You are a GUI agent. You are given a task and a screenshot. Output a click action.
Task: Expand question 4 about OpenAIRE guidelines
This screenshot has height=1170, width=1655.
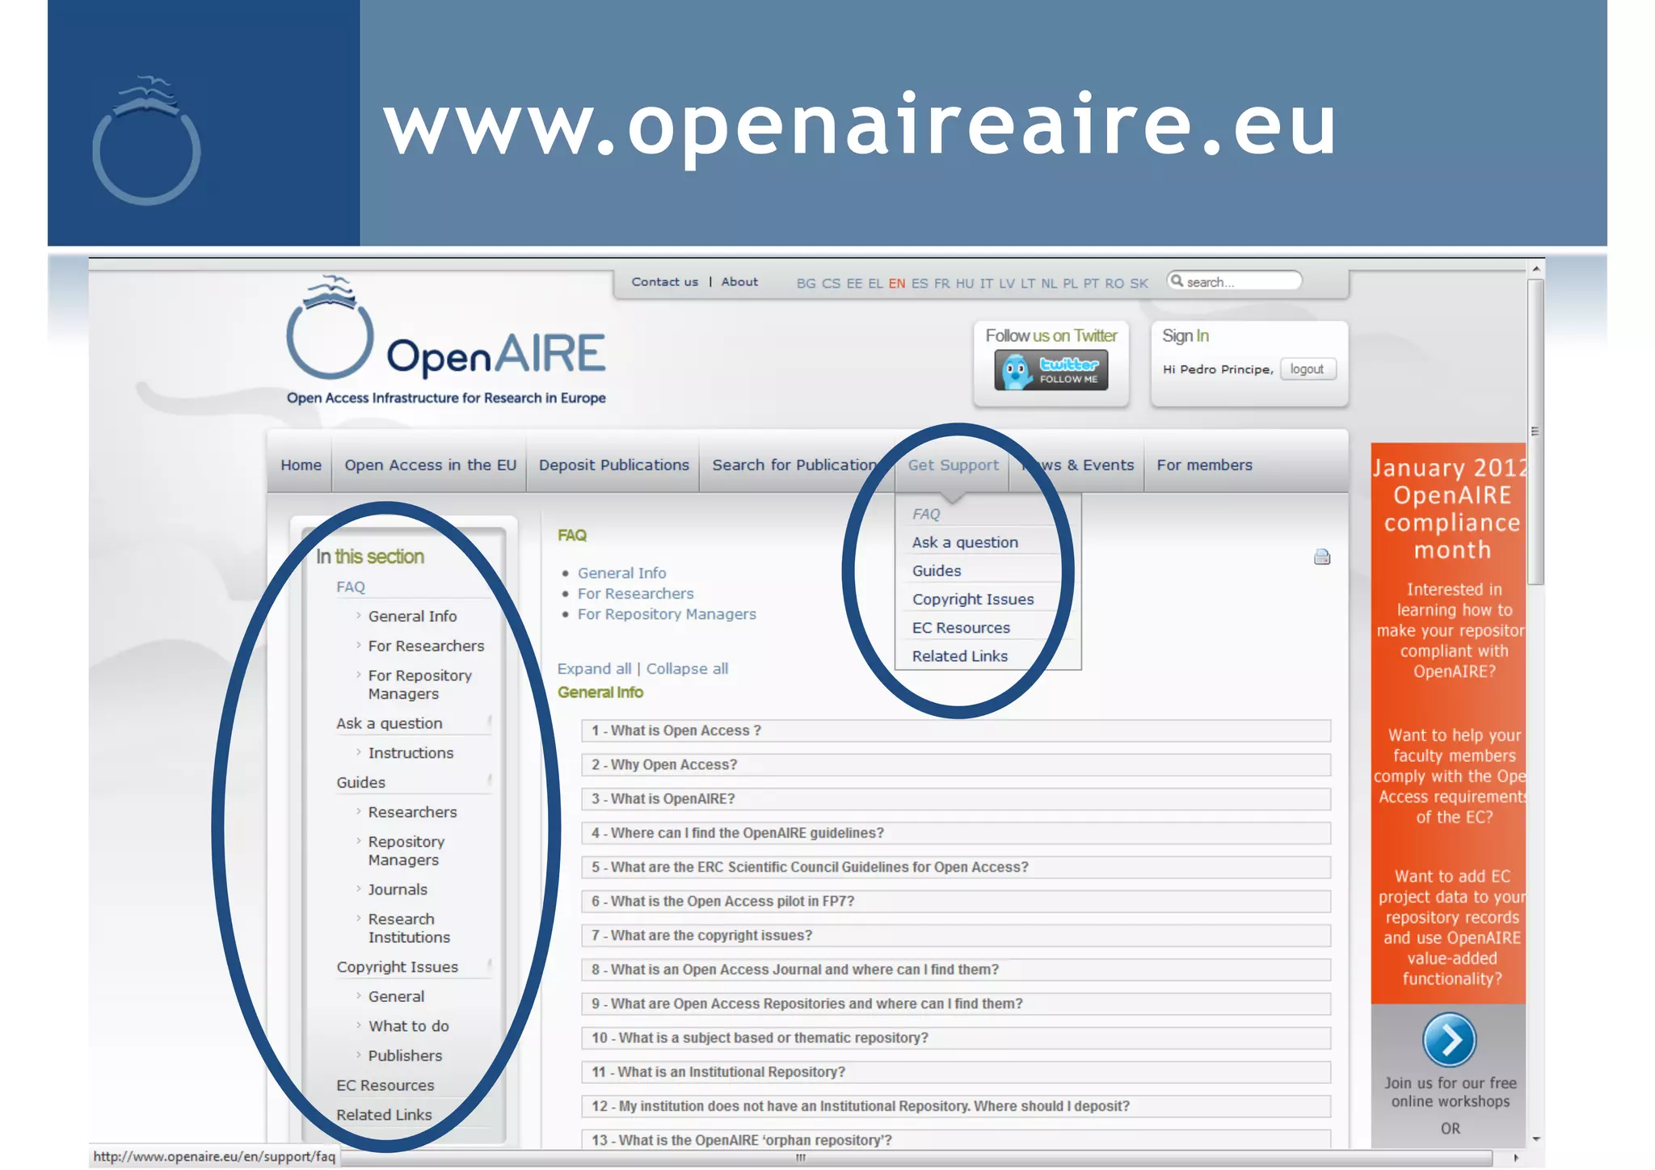point(956,833)
